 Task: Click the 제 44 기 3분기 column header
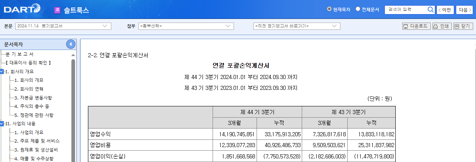(x=257, y=112)
